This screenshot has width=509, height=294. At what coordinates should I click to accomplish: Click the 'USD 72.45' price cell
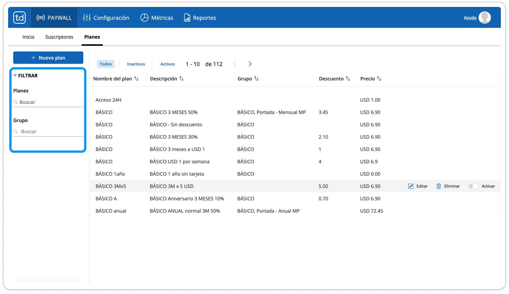pos(371,211)
